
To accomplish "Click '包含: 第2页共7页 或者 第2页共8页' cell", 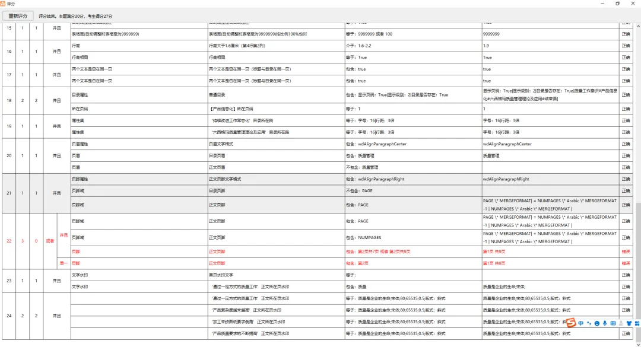I will click(x=413, y=252).
